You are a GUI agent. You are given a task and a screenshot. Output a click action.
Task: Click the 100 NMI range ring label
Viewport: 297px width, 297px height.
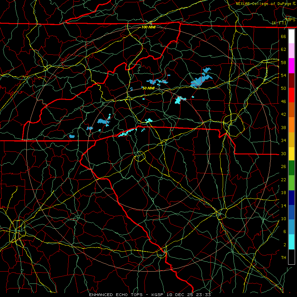pyautogui.click(x=148, y=27)
